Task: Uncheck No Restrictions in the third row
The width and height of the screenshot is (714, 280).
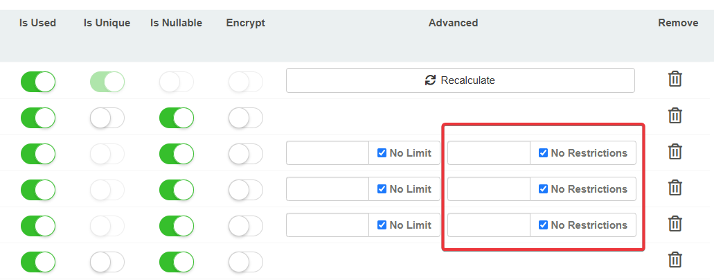Action: click(x=543, y=153)
